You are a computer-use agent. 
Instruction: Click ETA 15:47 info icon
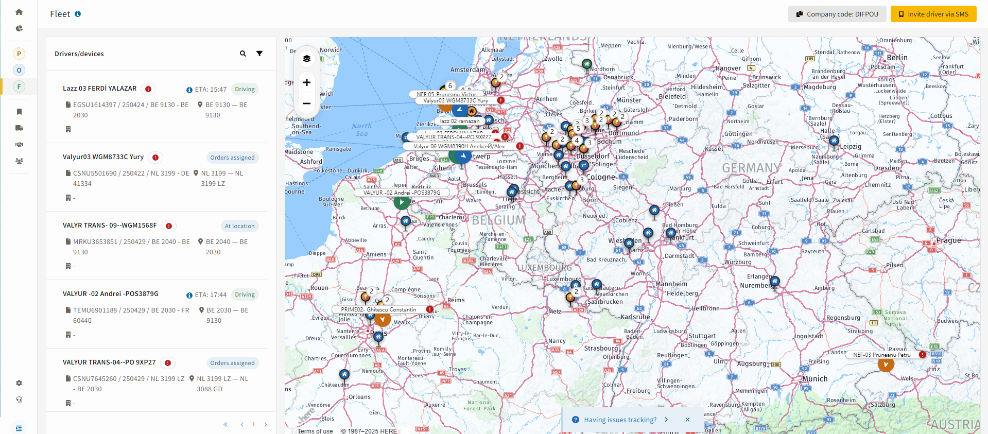[x=189, y=90]
